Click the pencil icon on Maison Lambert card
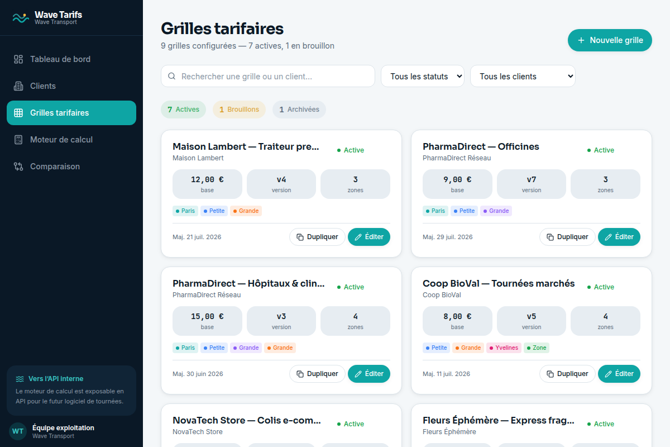Screen dimensions: 670x447 click(x=358, y=237)
